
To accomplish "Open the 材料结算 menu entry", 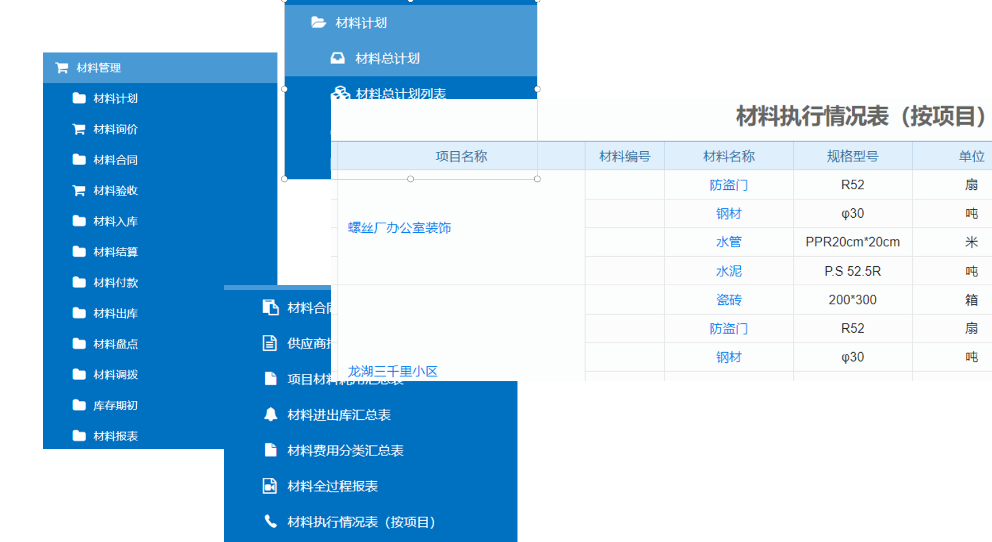I will pyautogui.click(x=115, y=252).
